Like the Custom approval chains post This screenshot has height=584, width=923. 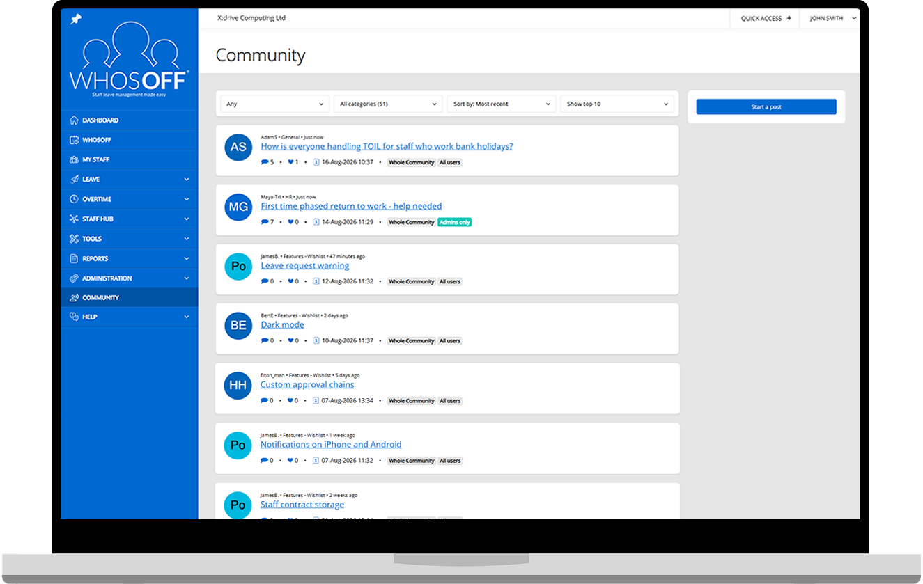click(x=290, y=401)
